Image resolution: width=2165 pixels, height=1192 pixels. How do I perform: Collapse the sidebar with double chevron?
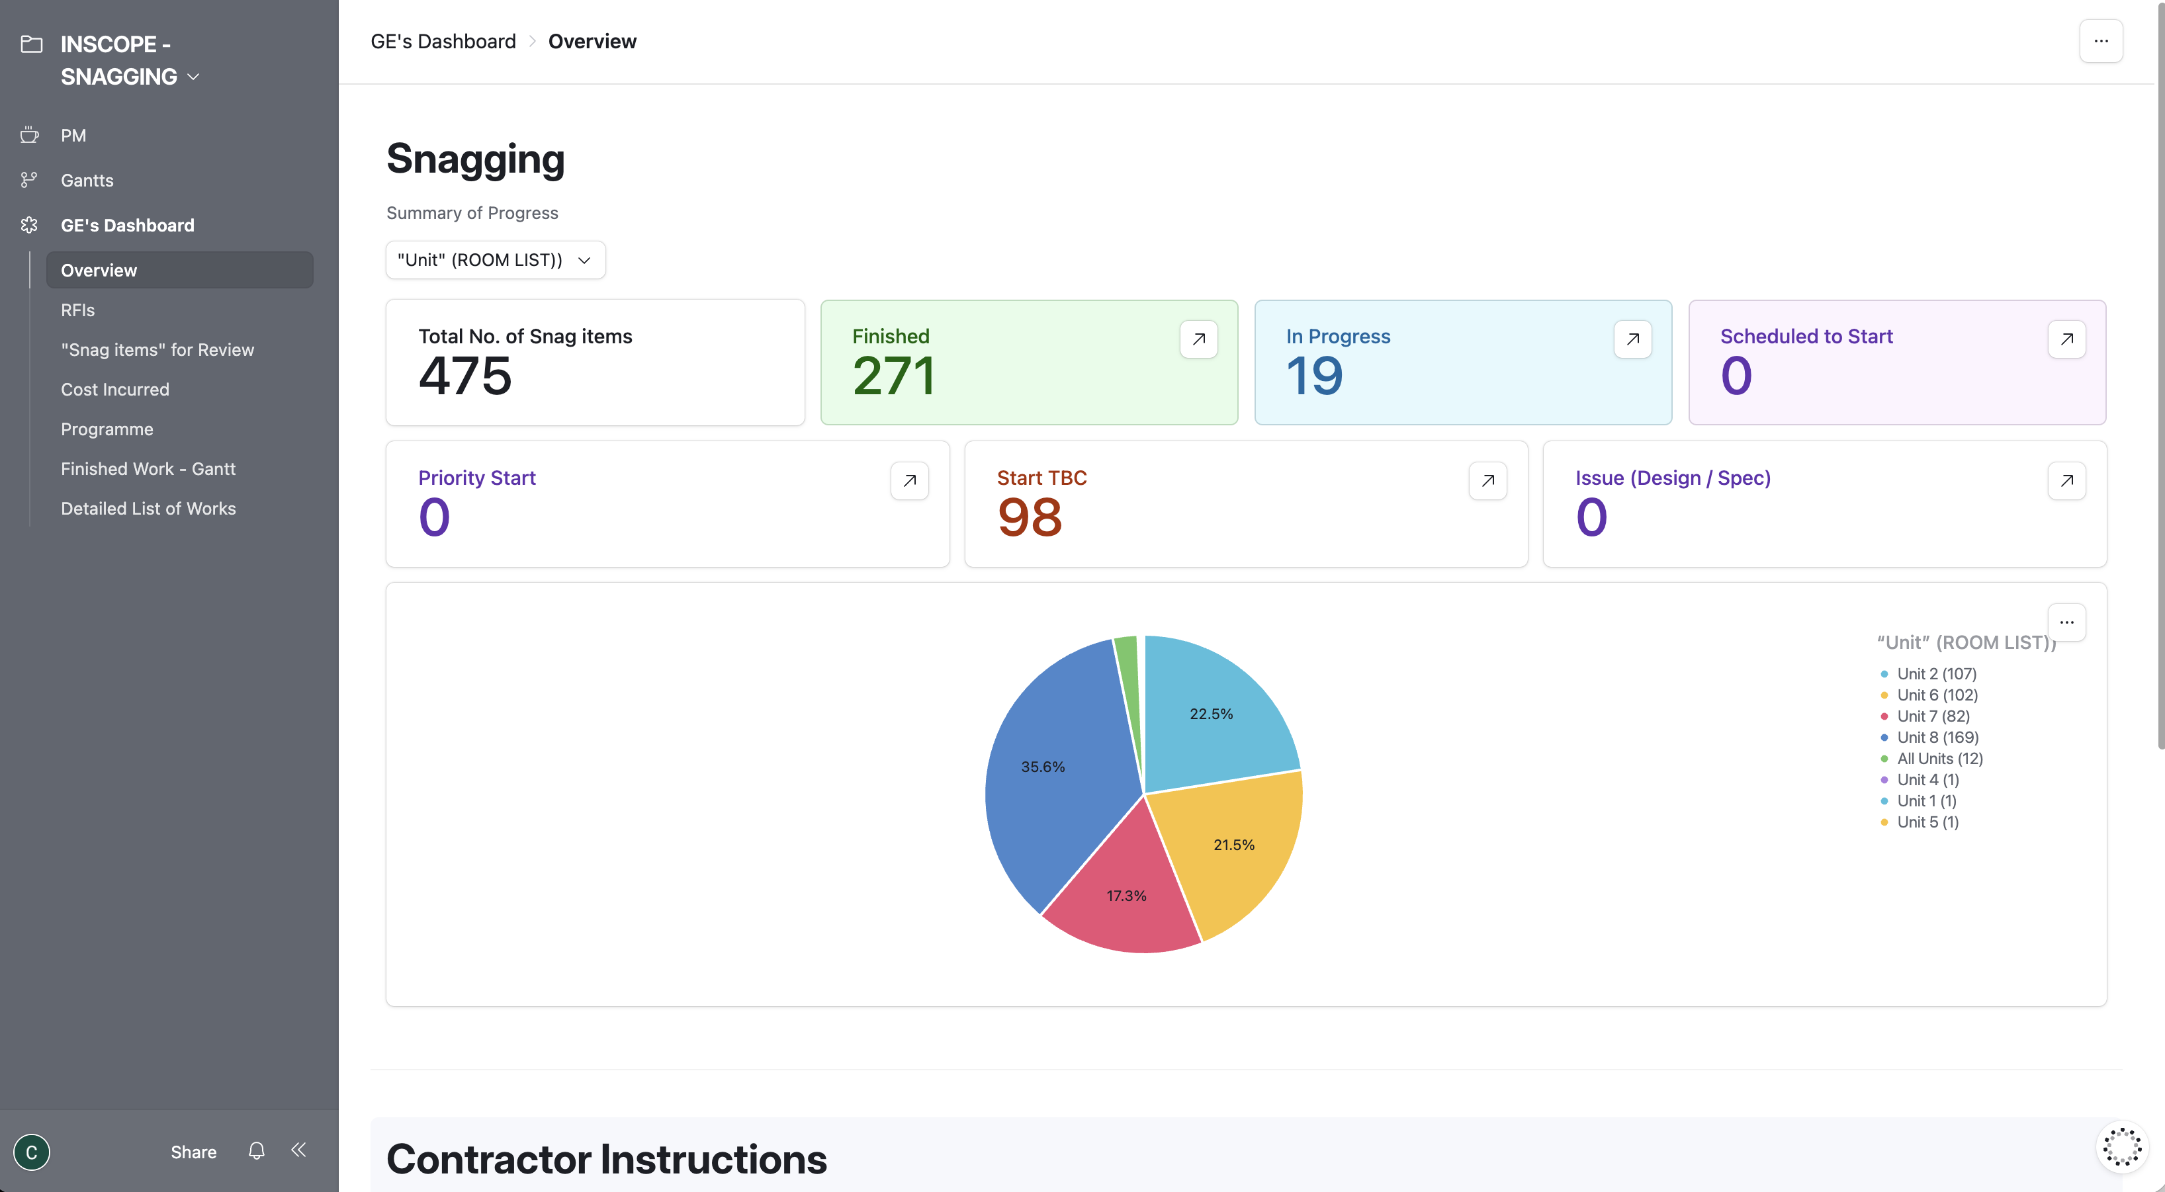click(x=298, y=1150)
